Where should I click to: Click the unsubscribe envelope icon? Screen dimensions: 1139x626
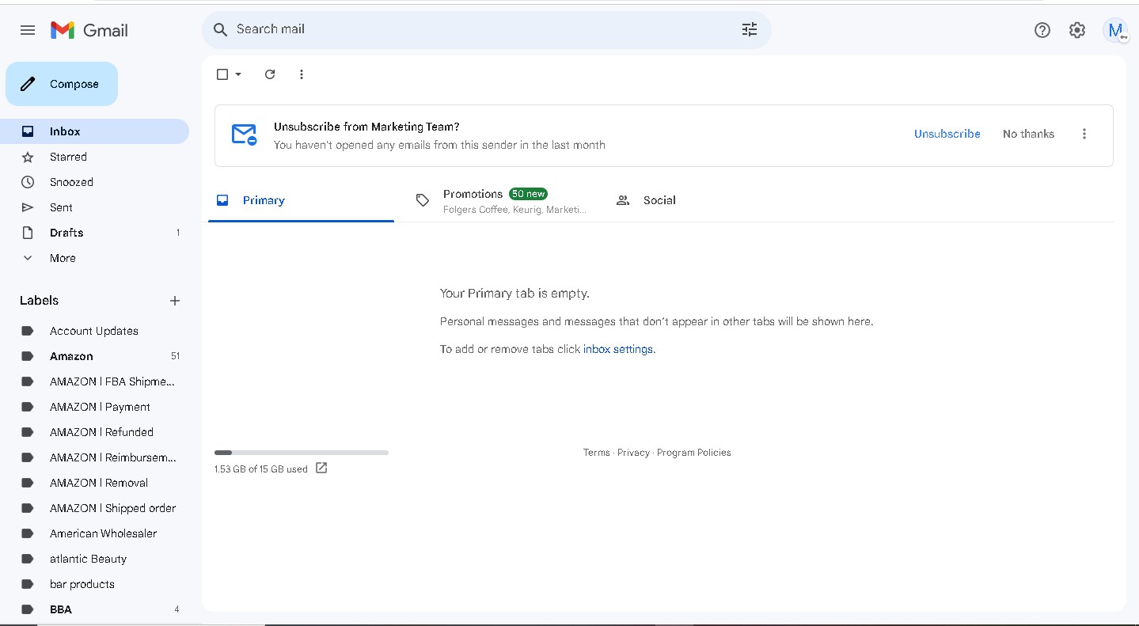tap(244, 135)
